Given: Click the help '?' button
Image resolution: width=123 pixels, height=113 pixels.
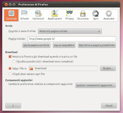Looking at the screenshot, I should tap(13, 106).
